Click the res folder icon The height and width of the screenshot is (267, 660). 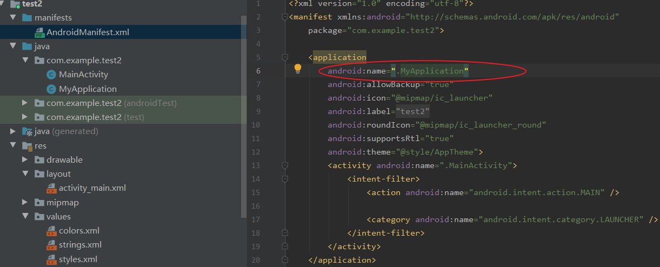(x=27, y=145)
